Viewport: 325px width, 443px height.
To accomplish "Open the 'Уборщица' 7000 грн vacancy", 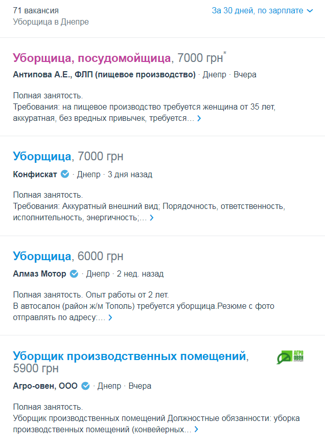I will [42, 156].
